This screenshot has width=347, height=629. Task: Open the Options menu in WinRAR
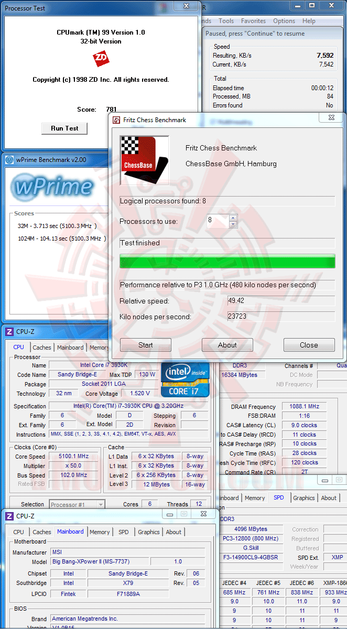[284, 21]
